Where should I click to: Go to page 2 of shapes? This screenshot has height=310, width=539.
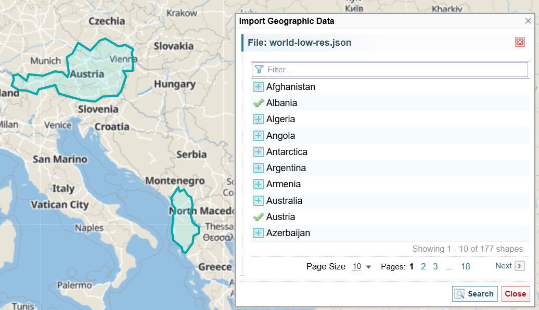(x=423, y=266)
